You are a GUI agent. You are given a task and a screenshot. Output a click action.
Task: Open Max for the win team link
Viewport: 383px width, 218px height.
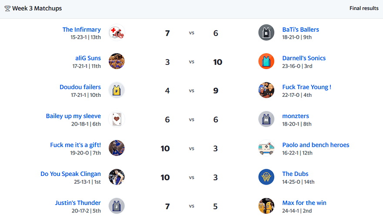point(304,203)
